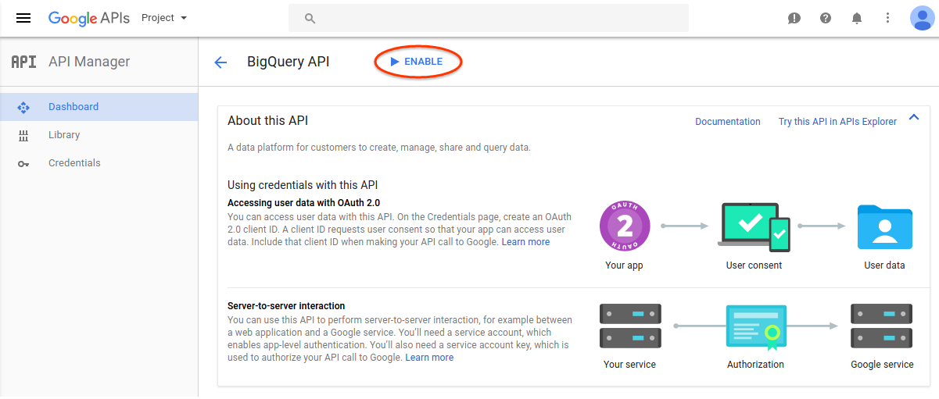
Task: Open Library in the sidebar
Action: 64,135
